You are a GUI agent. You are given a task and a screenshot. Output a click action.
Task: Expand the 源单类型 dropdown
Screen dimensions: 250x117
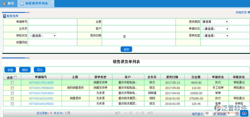pos(215,36)
